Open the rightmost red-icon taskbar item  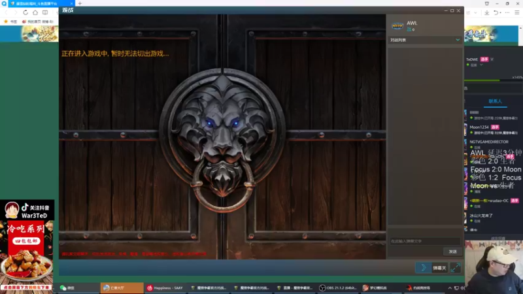pyautogui.click(x=424, y=287)
